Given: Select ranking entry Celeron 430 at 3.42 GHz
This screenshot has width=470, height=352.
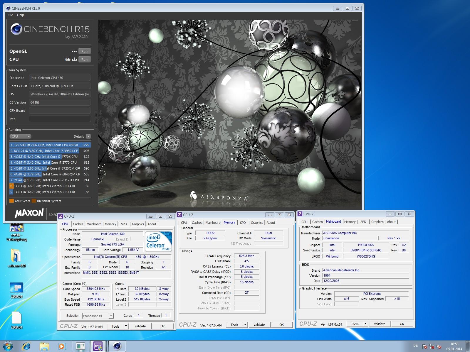Looking at the screenshot, I should [x=50, y=192].
